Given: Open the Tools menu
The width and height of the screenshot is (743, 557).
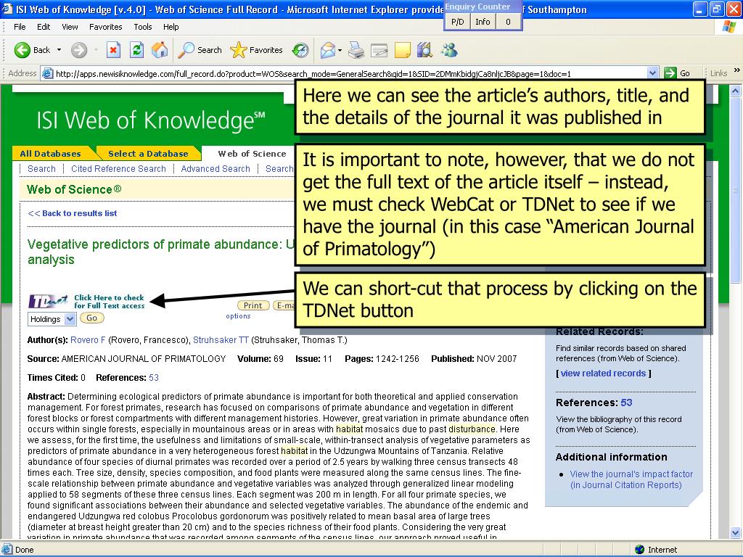Looking at the screenshot, I should [143, 27].
